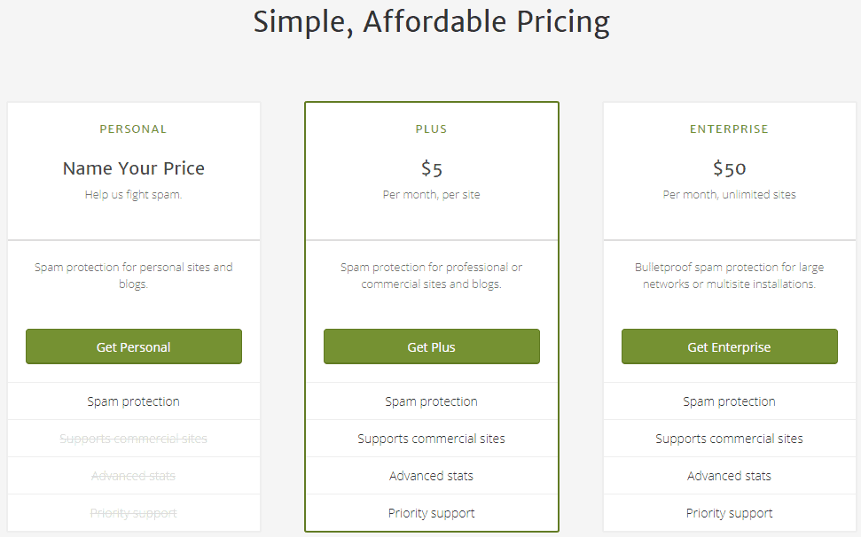
Task: Click the Simple, Affordable Pricing headline
Action: [x=431, y=22]
